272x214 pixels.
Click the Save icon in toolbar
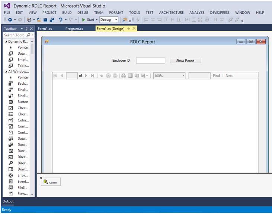point(45,20)
